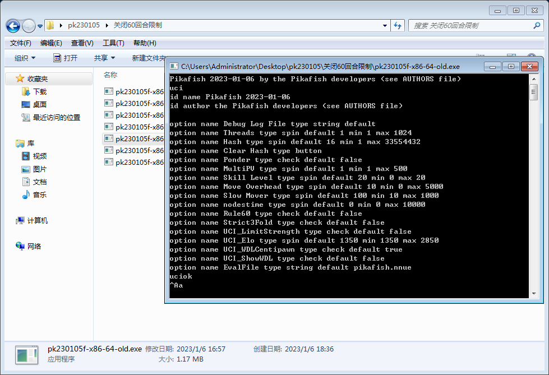Select 关闭60回合限制 breadcrumb segment
The height and width of the screenshot is (375, 549).
pos(138,25)
